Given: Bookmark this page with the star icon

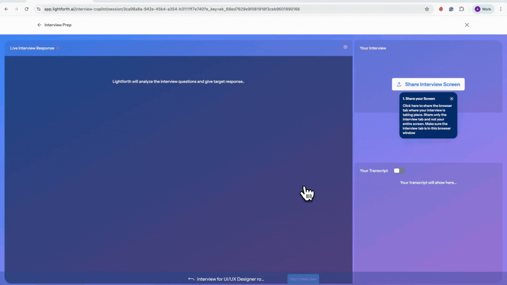Looking at the screenshot, I should tap(427, 9).
